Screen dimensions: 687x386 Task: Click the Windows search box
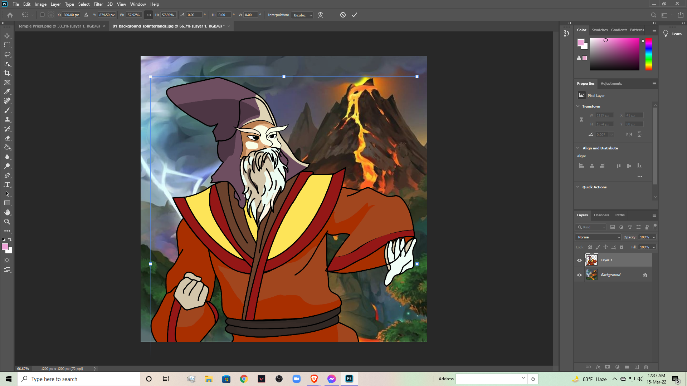coord(79,379)
